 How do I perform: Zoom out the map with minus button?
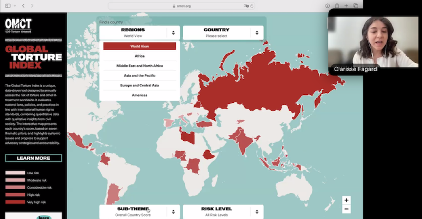point(346,209)
